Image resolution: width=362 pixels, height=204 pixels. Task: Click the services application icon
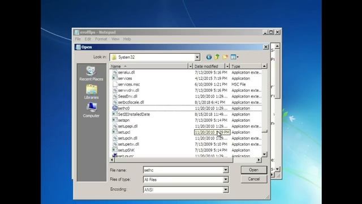pos(115,78)
